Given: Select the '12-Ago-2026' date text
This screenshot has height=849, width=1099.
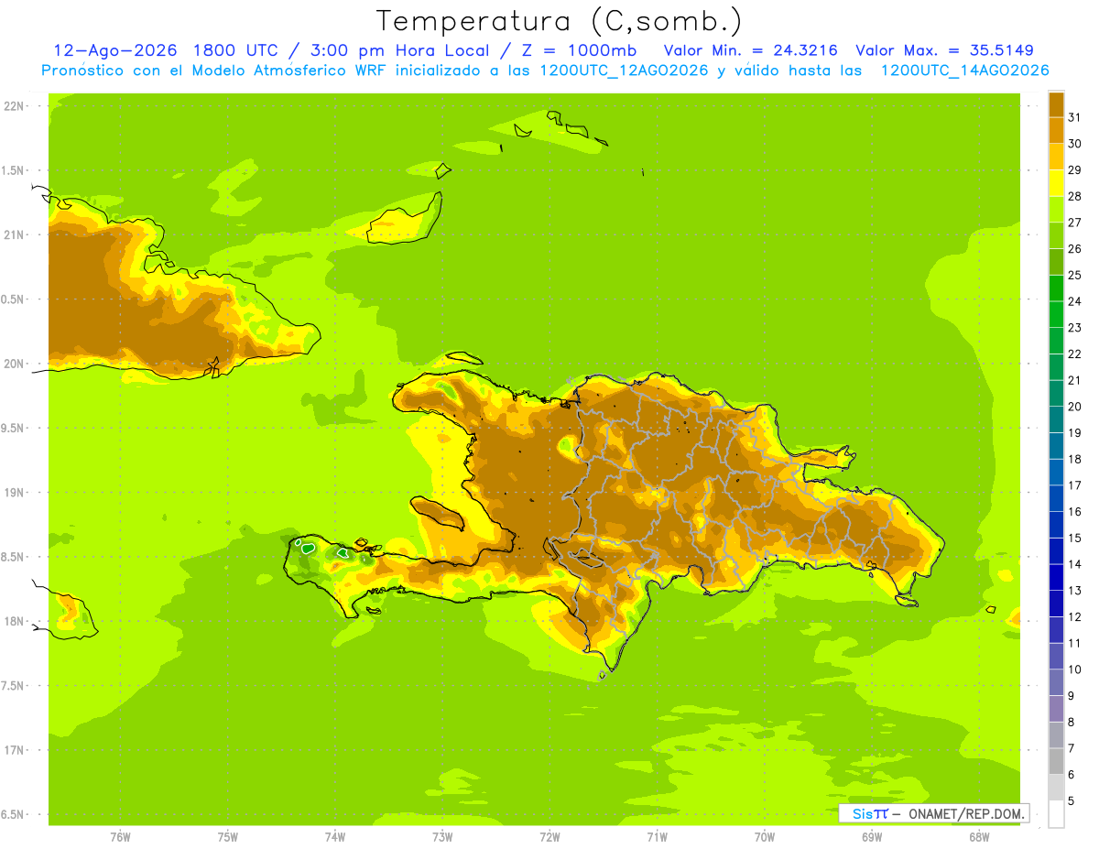Looking at the screenshot, I should 117,50.
